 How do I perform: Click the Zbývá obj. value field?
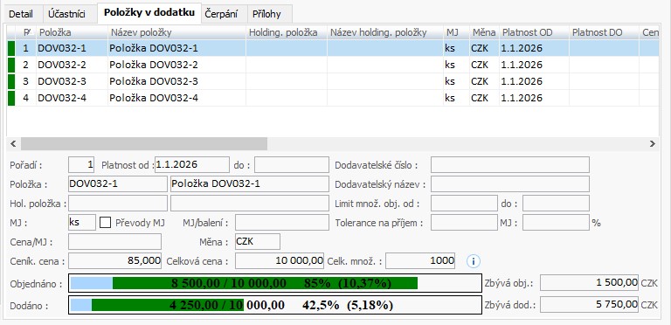click(589, 283)
